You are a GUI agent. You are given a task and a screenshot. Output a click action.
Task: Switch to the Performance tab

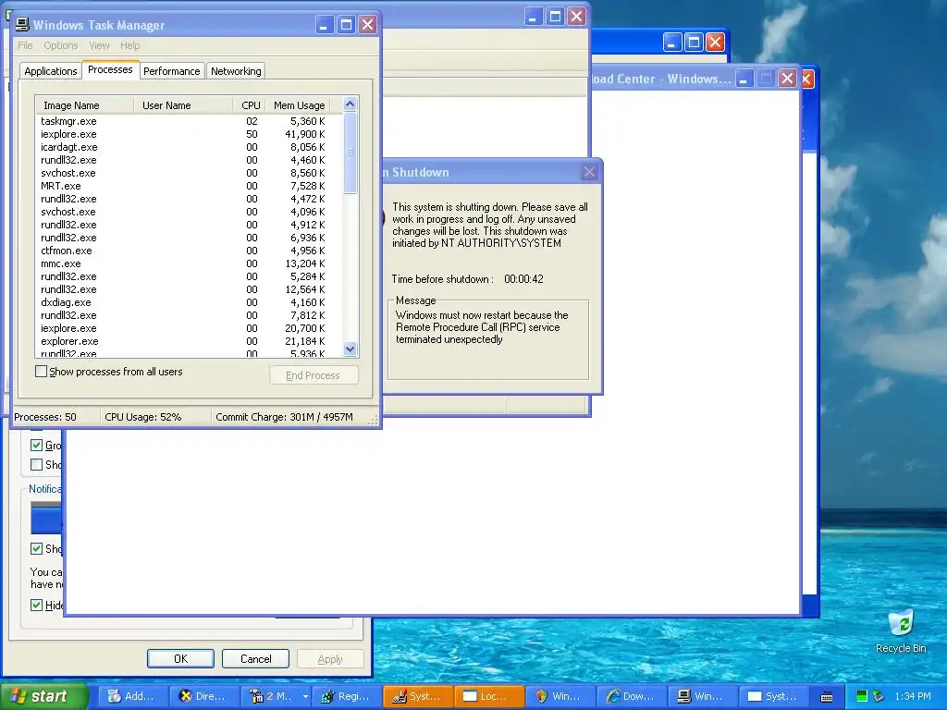(x=171, y=71)
